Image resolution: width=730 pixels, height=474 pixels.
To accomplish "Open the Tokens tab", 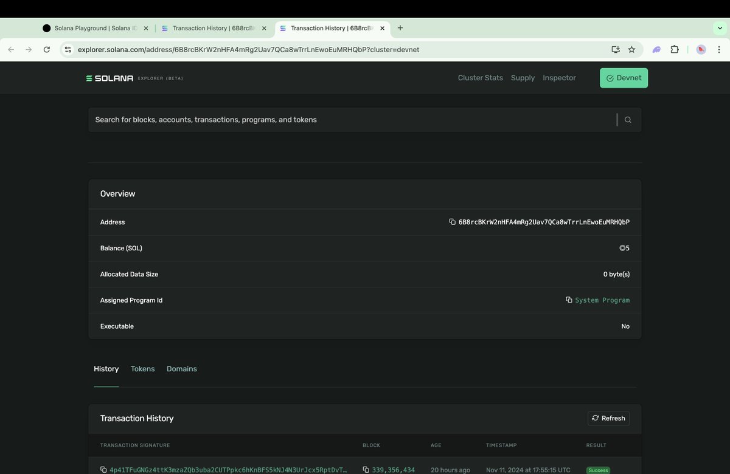I will pos(143,369).
